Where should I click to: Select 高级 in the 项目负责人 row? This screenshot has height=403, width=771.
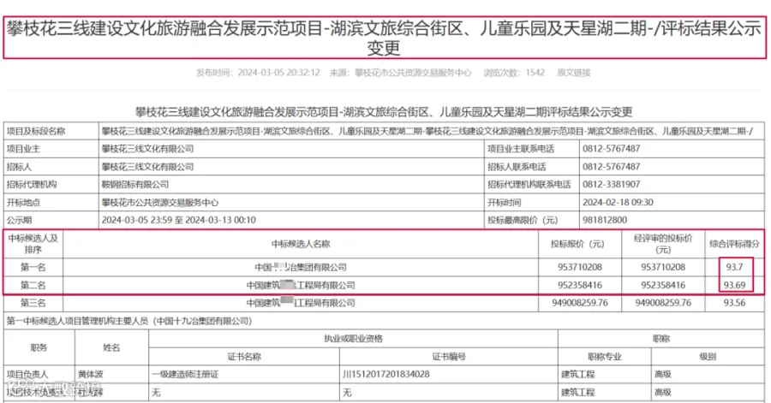(663, 374)
